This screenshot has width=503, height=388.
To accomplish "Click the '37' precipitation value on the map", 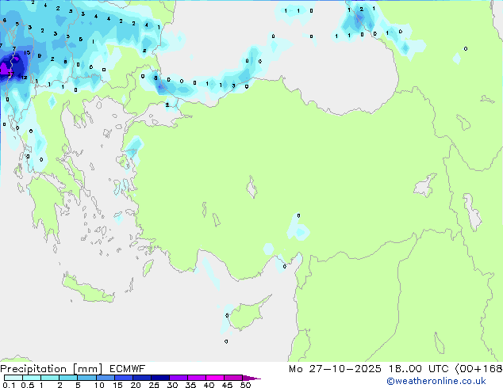I will [10, 74].
